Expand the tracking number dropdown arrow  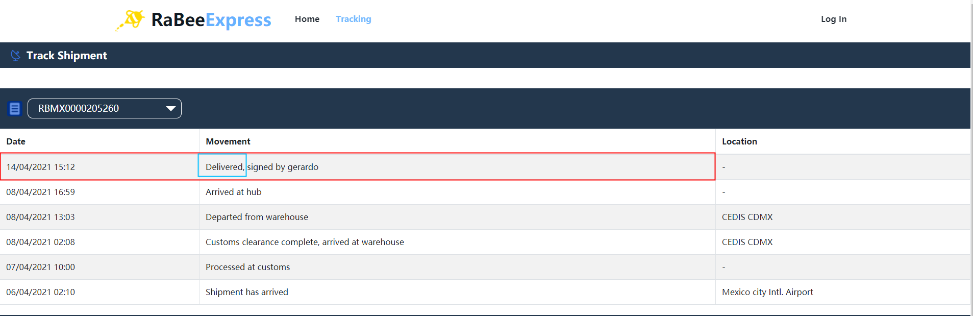click(171, 109)
